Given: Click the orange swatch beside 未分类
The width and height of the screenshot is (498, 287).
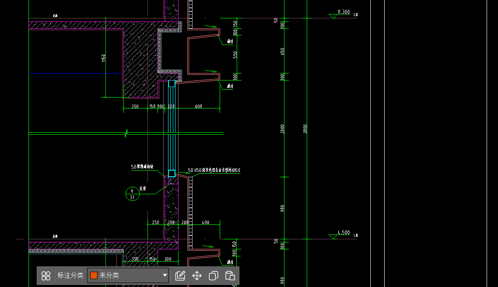Looking at the screenshot, I should click(x=94, y=275).
